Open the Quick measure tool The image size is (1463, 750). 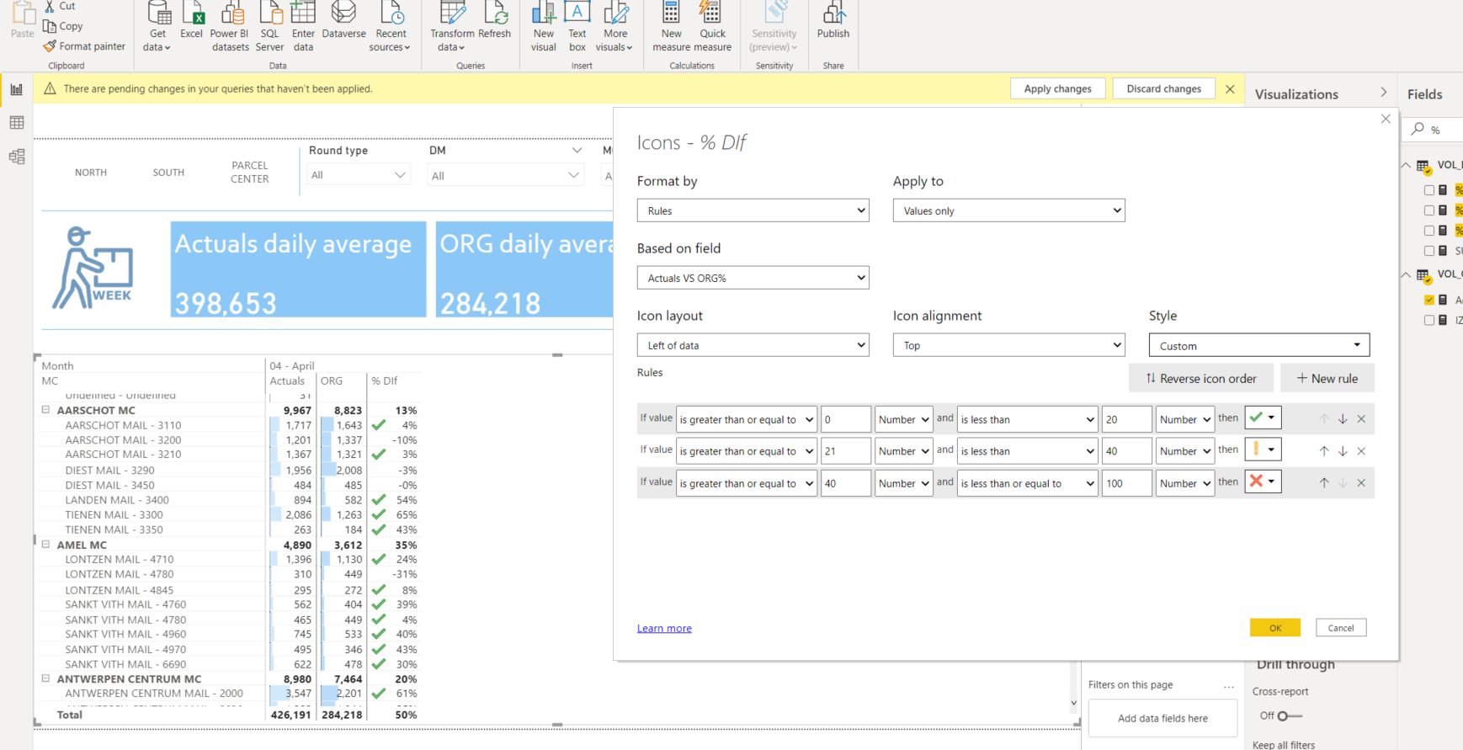tap(712, 26)
